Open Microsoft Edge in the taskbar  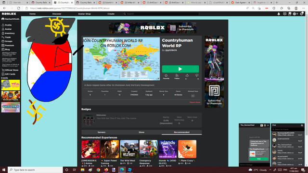click(122, 170)
